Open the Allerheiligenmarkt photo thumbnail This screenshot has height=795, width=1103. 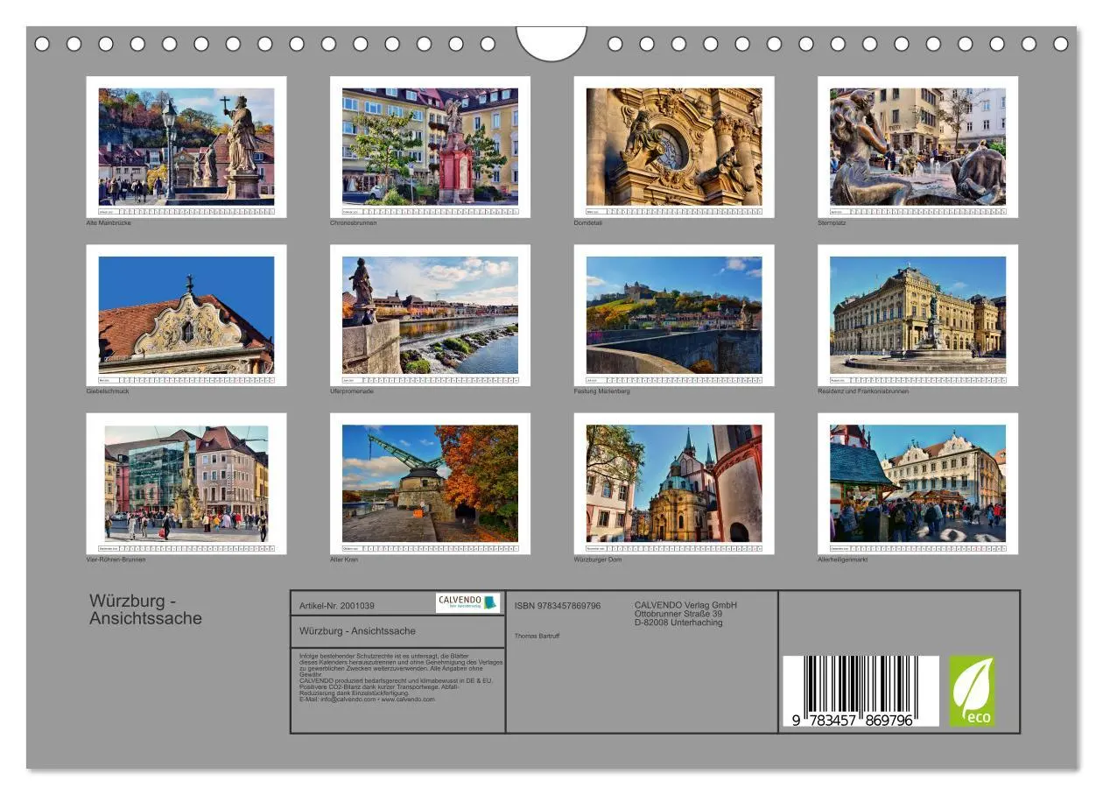click(917, 483)
